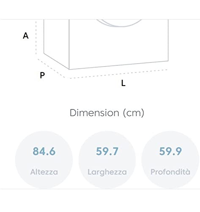Click the divider line below the circles

[100, 189]
